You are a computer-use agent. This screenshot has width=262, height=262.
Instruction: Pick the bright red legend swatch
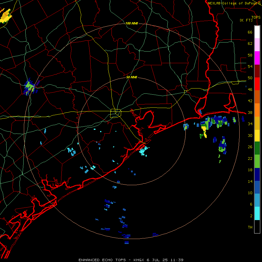(x=257, y=84)
